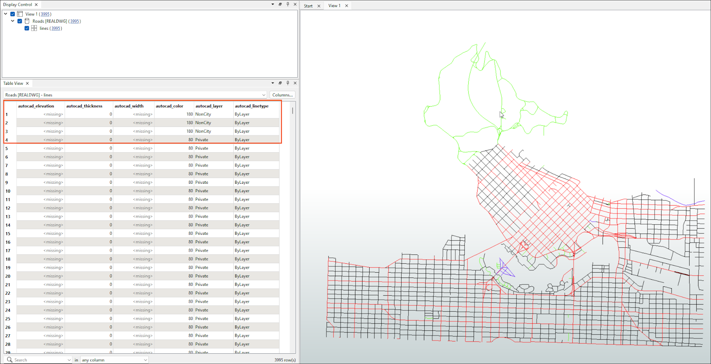Toggle lines feature type checkbox

click(27, 28)
